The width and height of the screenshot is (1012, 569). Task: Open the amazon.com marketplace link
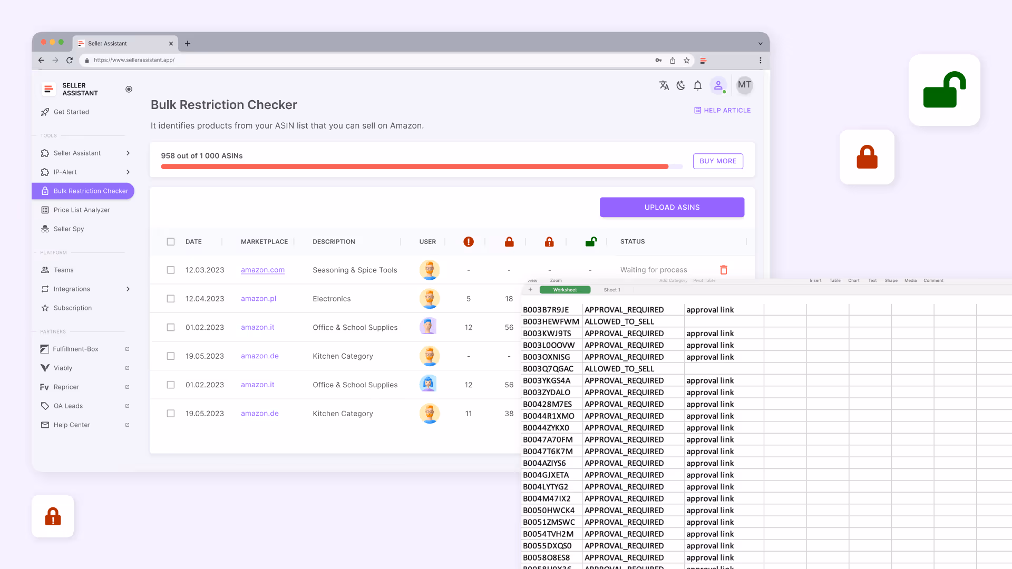click(262, 270)
